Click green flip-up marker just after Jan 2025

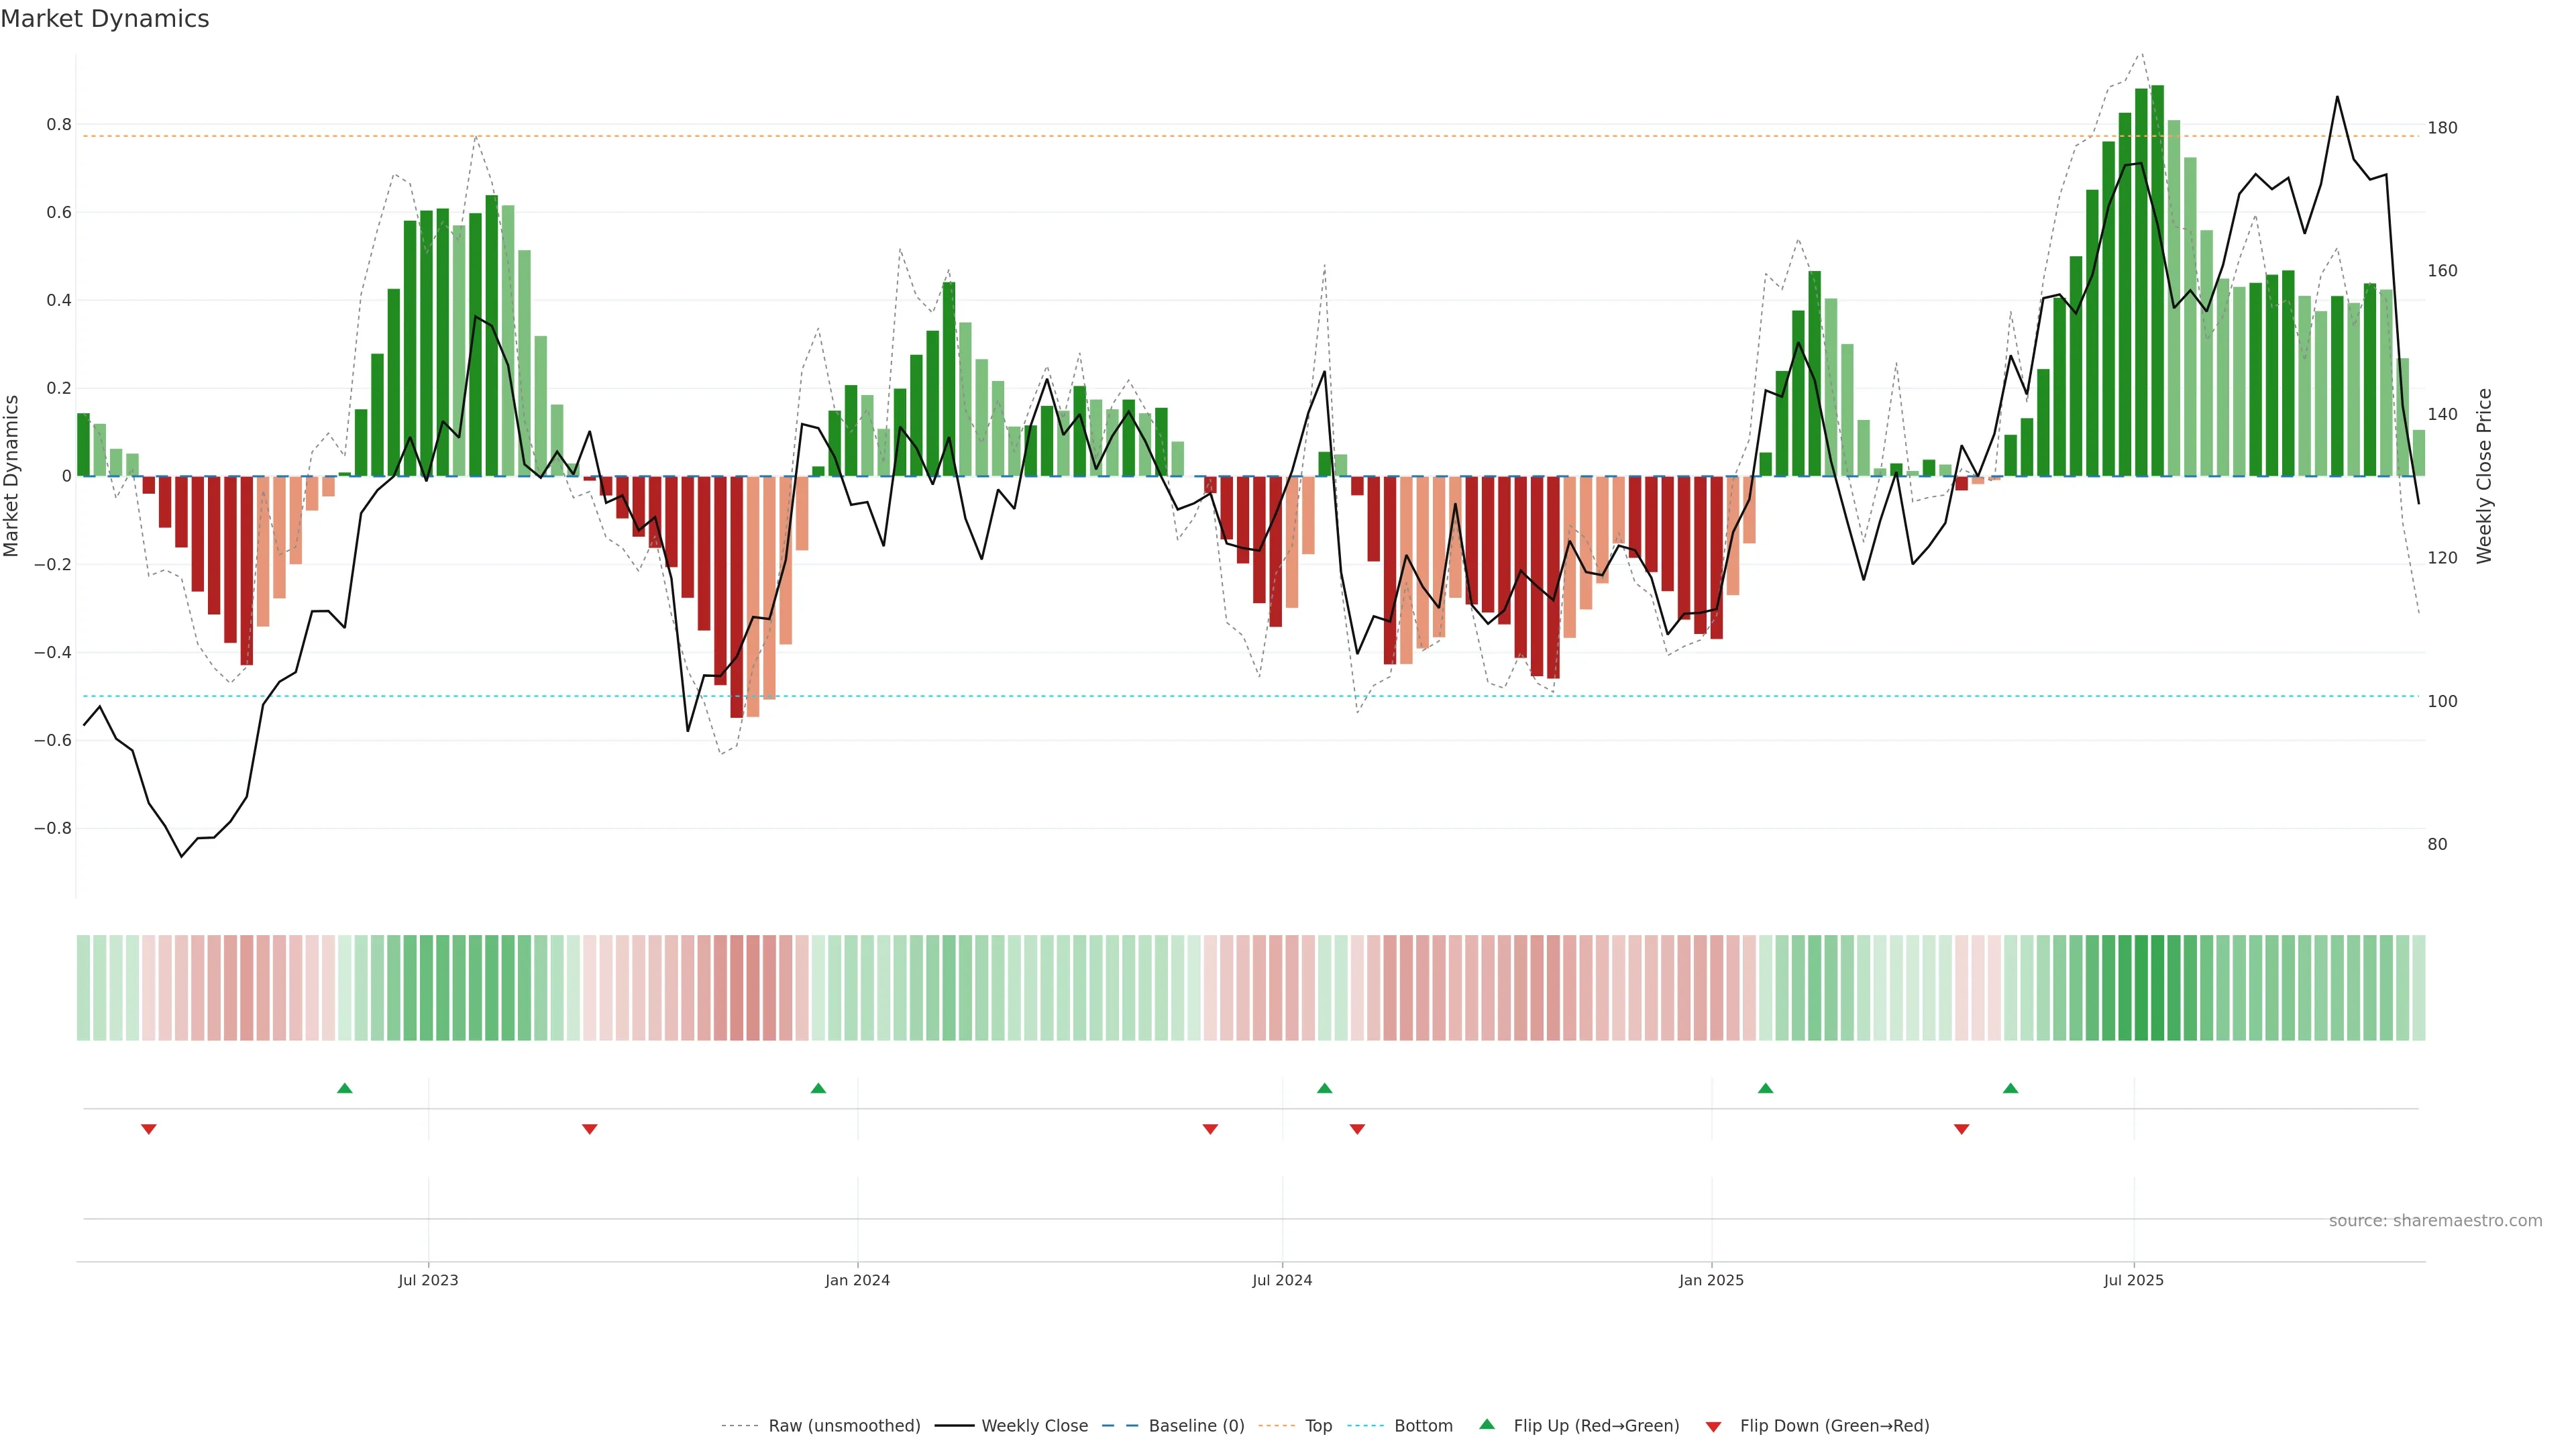tap(1765, 1088)
